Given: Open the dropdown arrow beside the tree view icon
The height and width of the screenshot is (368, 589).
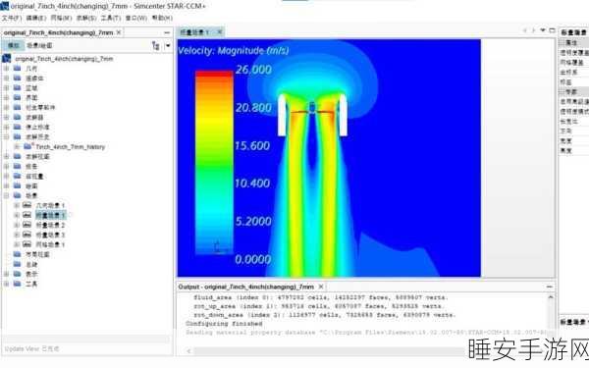Looking at the screenshot, I should click(x=168, y=45).
